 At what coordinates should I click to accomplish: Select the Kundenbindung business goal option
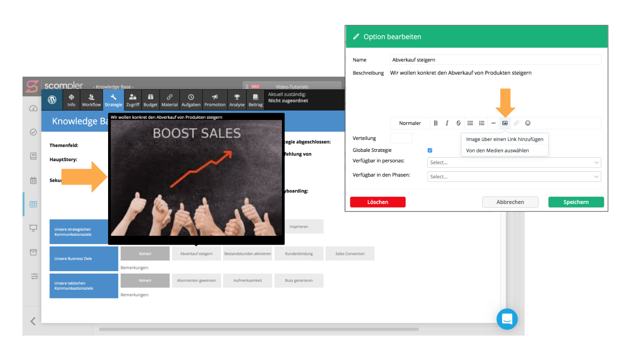click(299, 254)
